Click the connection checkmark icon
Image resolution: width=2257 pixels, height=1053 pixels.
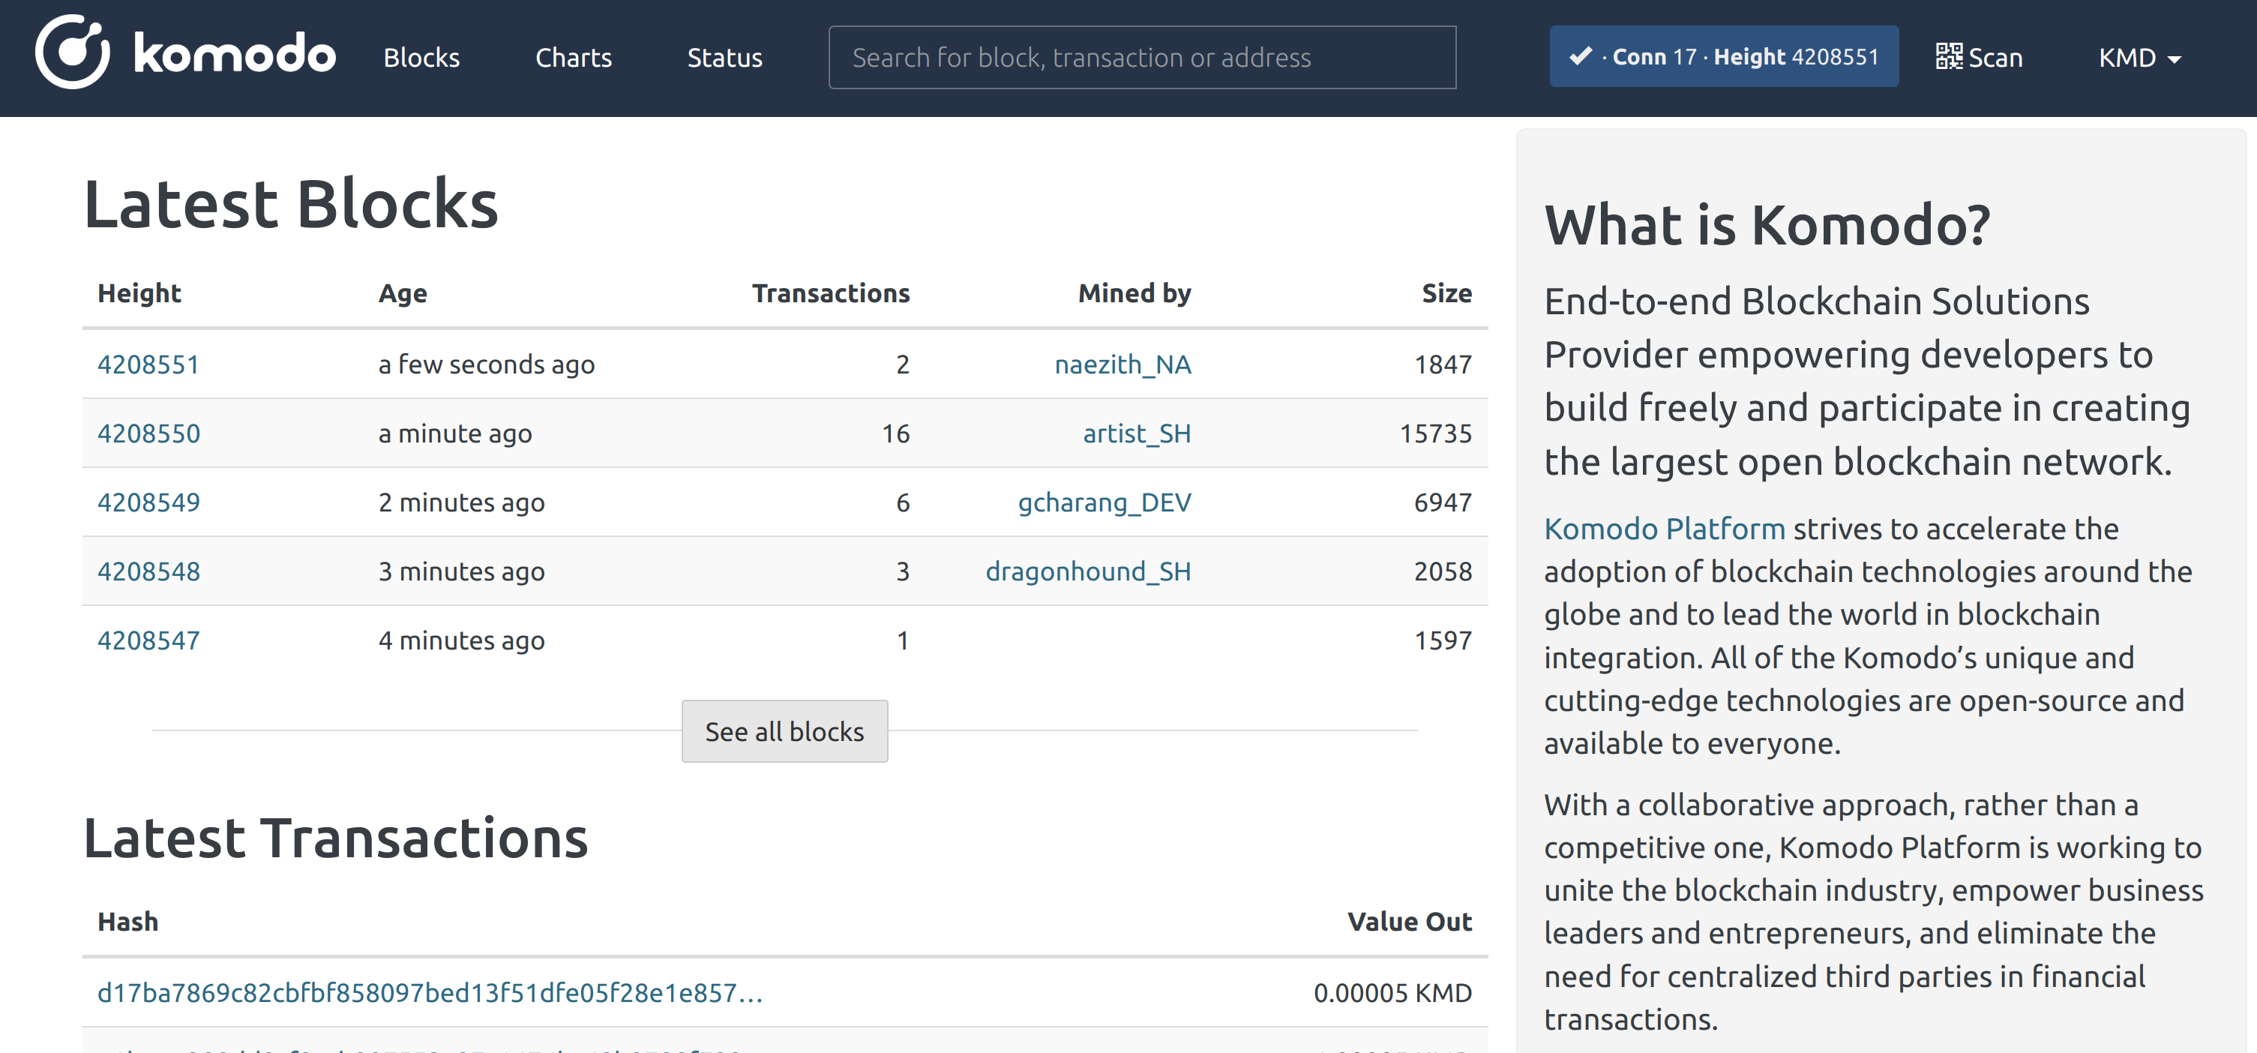1581,57
